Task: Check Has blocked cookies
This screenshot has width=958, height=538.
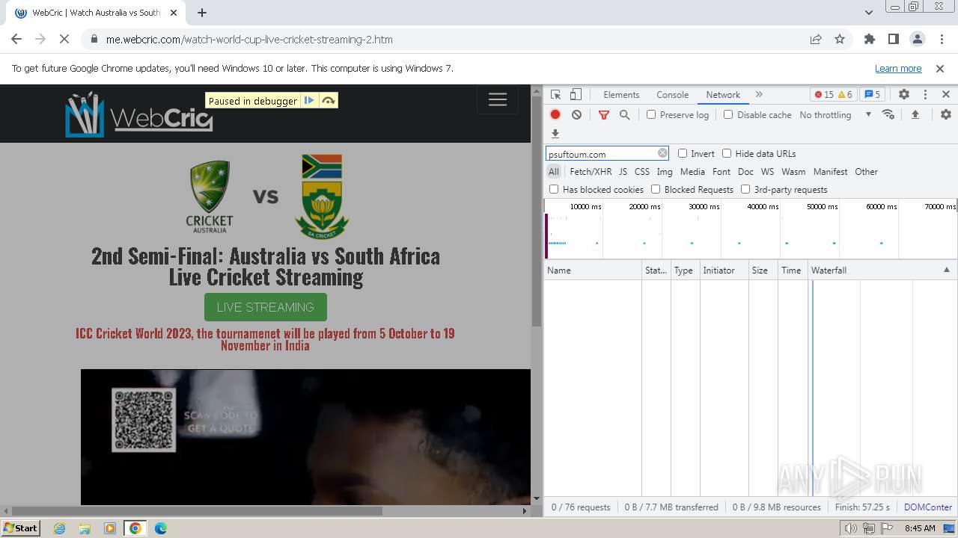Action: [554, 189]
